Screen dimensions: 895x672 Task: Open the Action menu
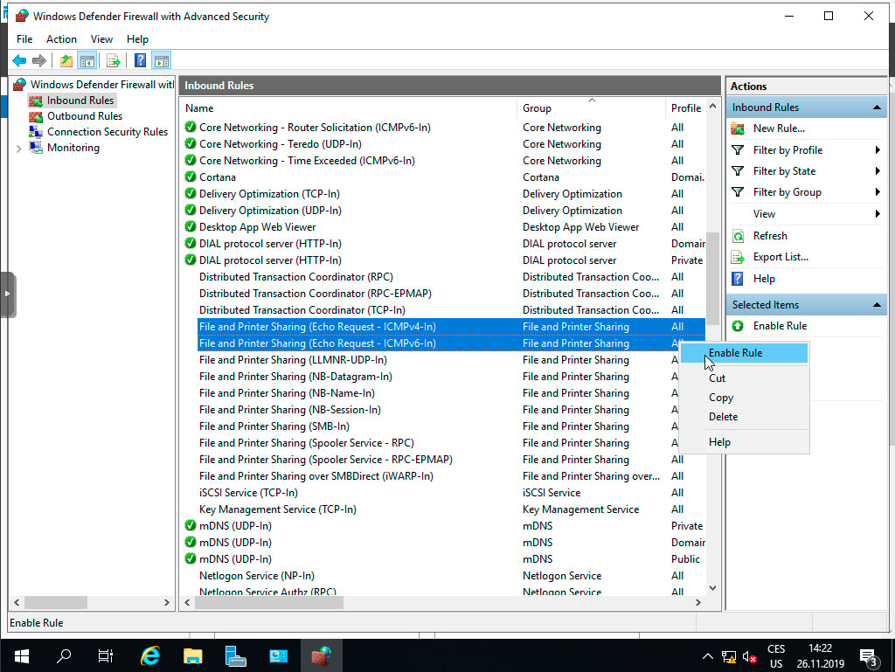coord(61,38)
